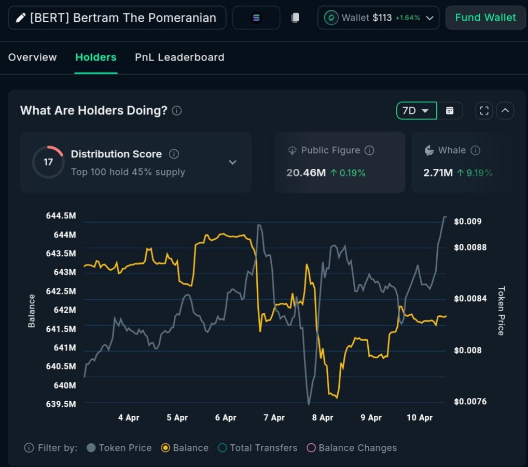
Task: Click the pencil edit icon beside BERT
Action: [21, 18]
